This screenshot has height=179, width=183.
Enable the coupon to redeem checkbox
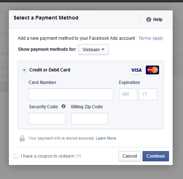(16, 156)
